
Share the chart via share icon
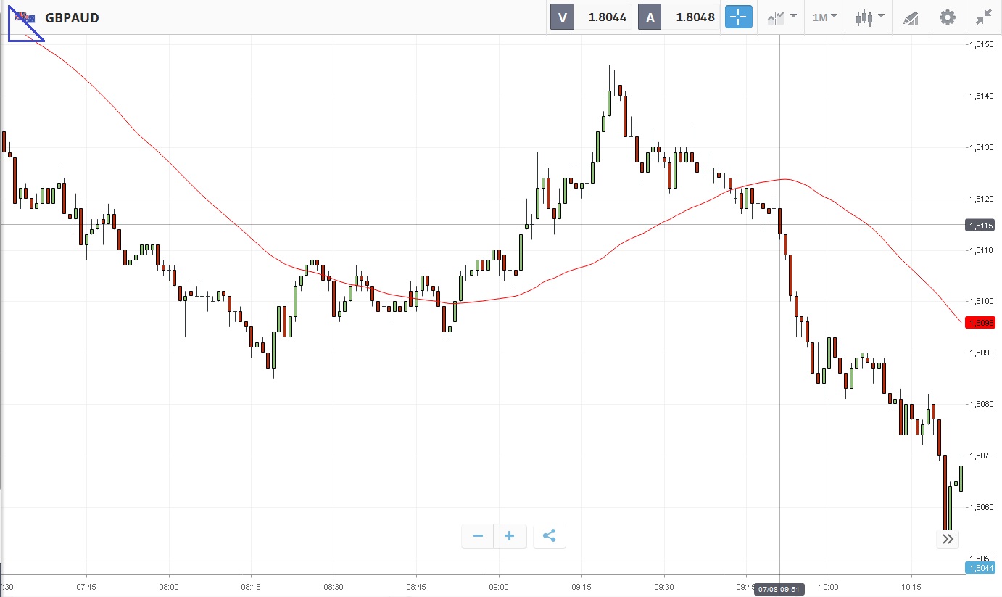[x=549, y=536]
